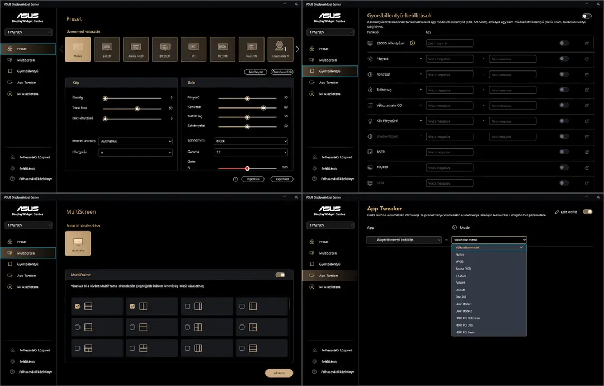Open the edit icon in the Telítettség hotkey row
The height and width of the screenshot is (386, 604).
[x=587, y=90]
